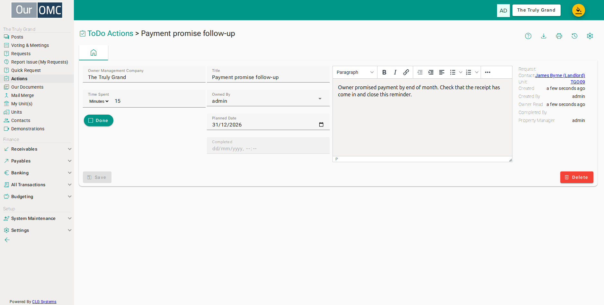This screenshot has height=305, width=604.
Task: Open the Our OMC logo
Action: pos(37,10)
